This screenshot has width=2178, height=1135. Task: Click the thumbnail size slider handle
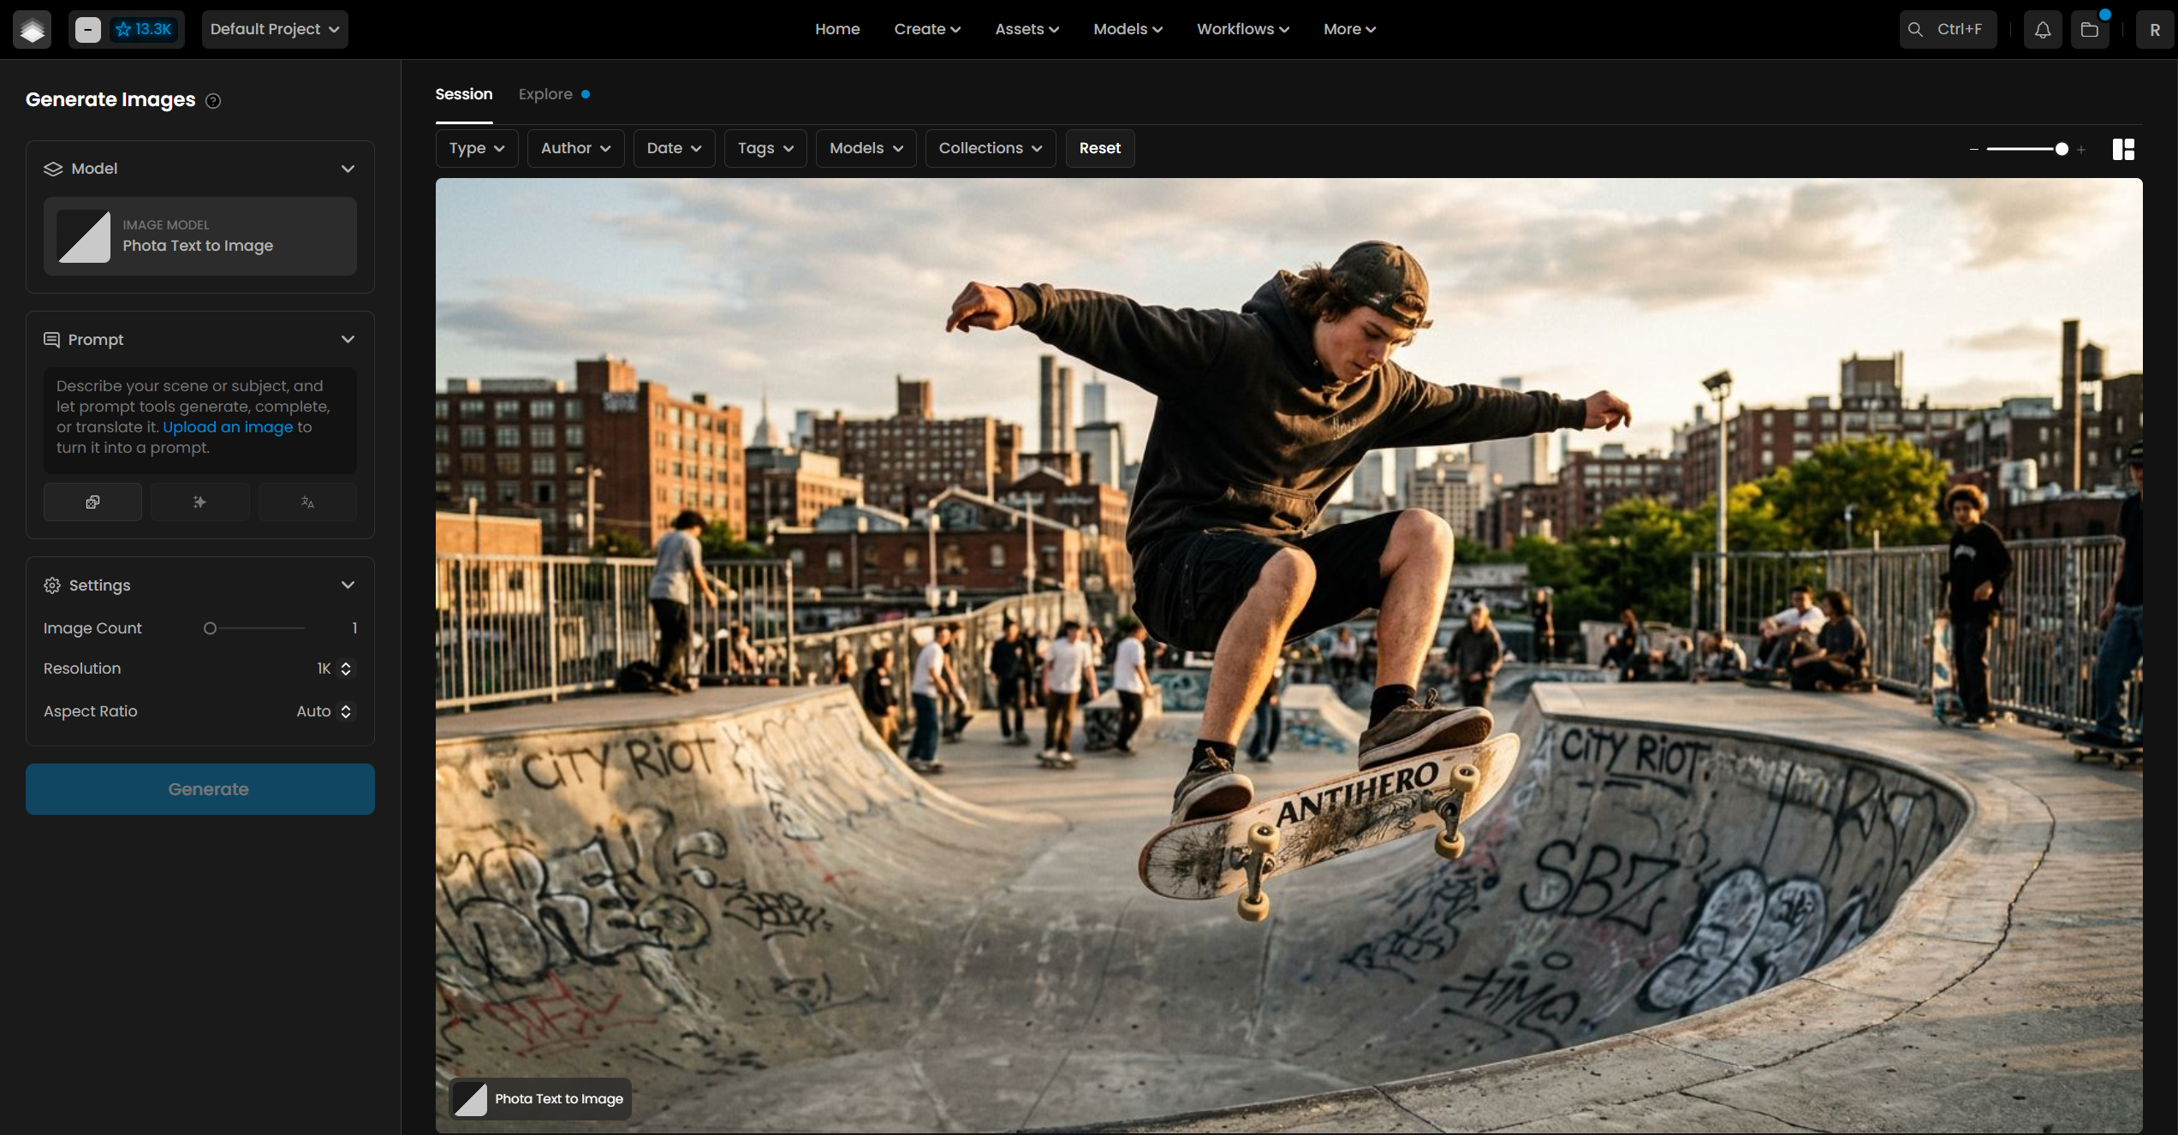(x=2062, y=150)
